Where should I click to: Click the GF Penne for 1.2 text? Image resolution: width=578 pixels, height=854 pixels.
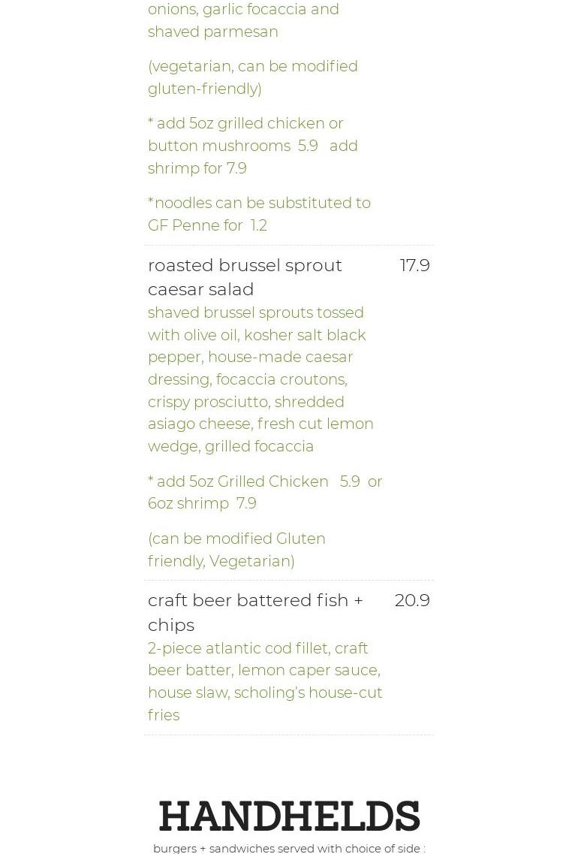coord(207,225)
